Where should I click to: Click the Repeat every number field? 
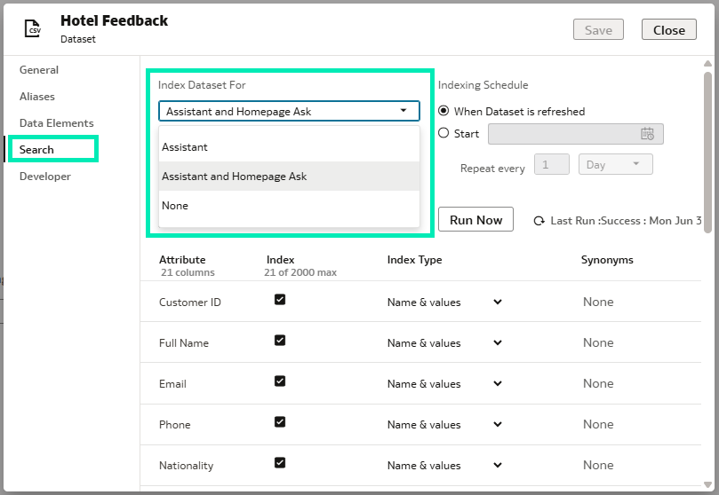[551, 165]
